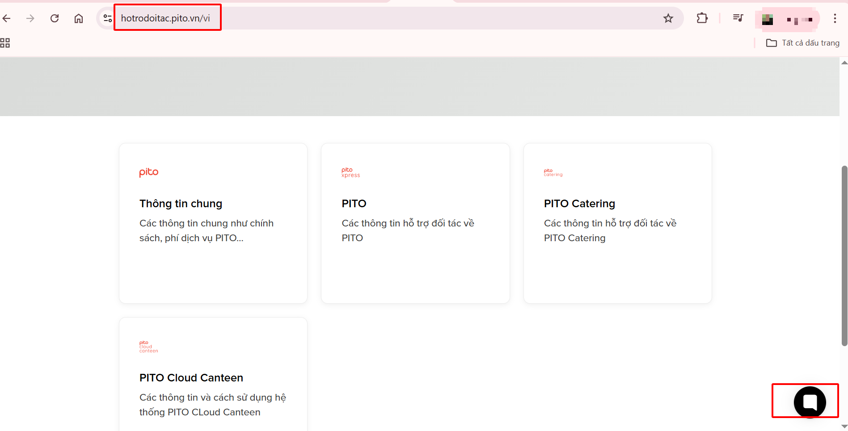Image resolution: width=848 pixels, height=431 pixels.
Task: Open the browser extensions menu
Action: [x=702, y=18]
